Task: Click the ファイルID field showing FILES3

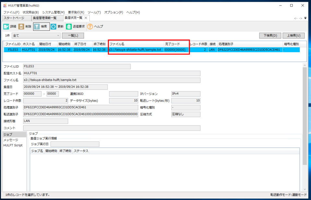Action: point(77,66)
